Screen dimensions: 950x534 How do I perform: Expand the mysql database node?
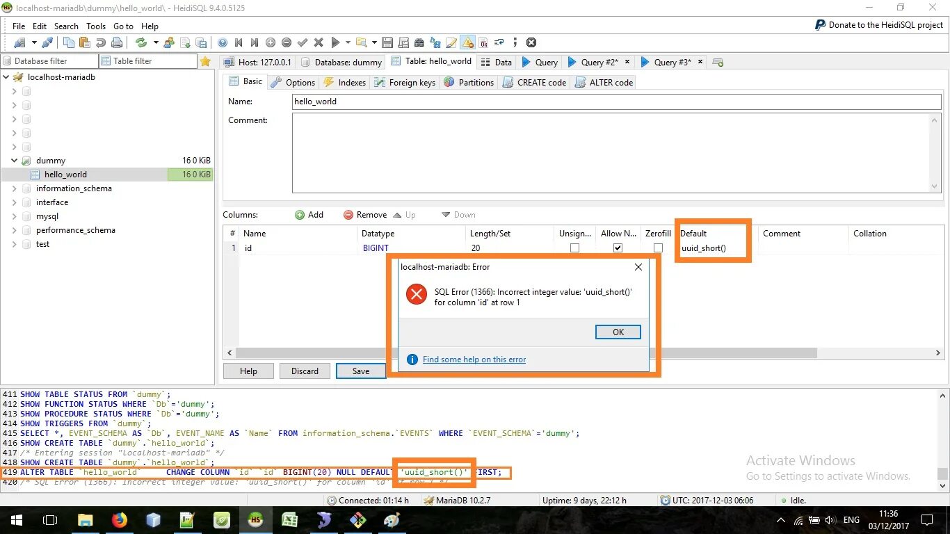point(15,216)
